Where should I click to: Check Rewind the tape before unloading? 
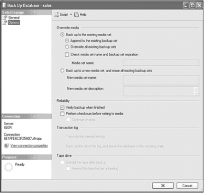pyautogui.click(x=68, y=168)
